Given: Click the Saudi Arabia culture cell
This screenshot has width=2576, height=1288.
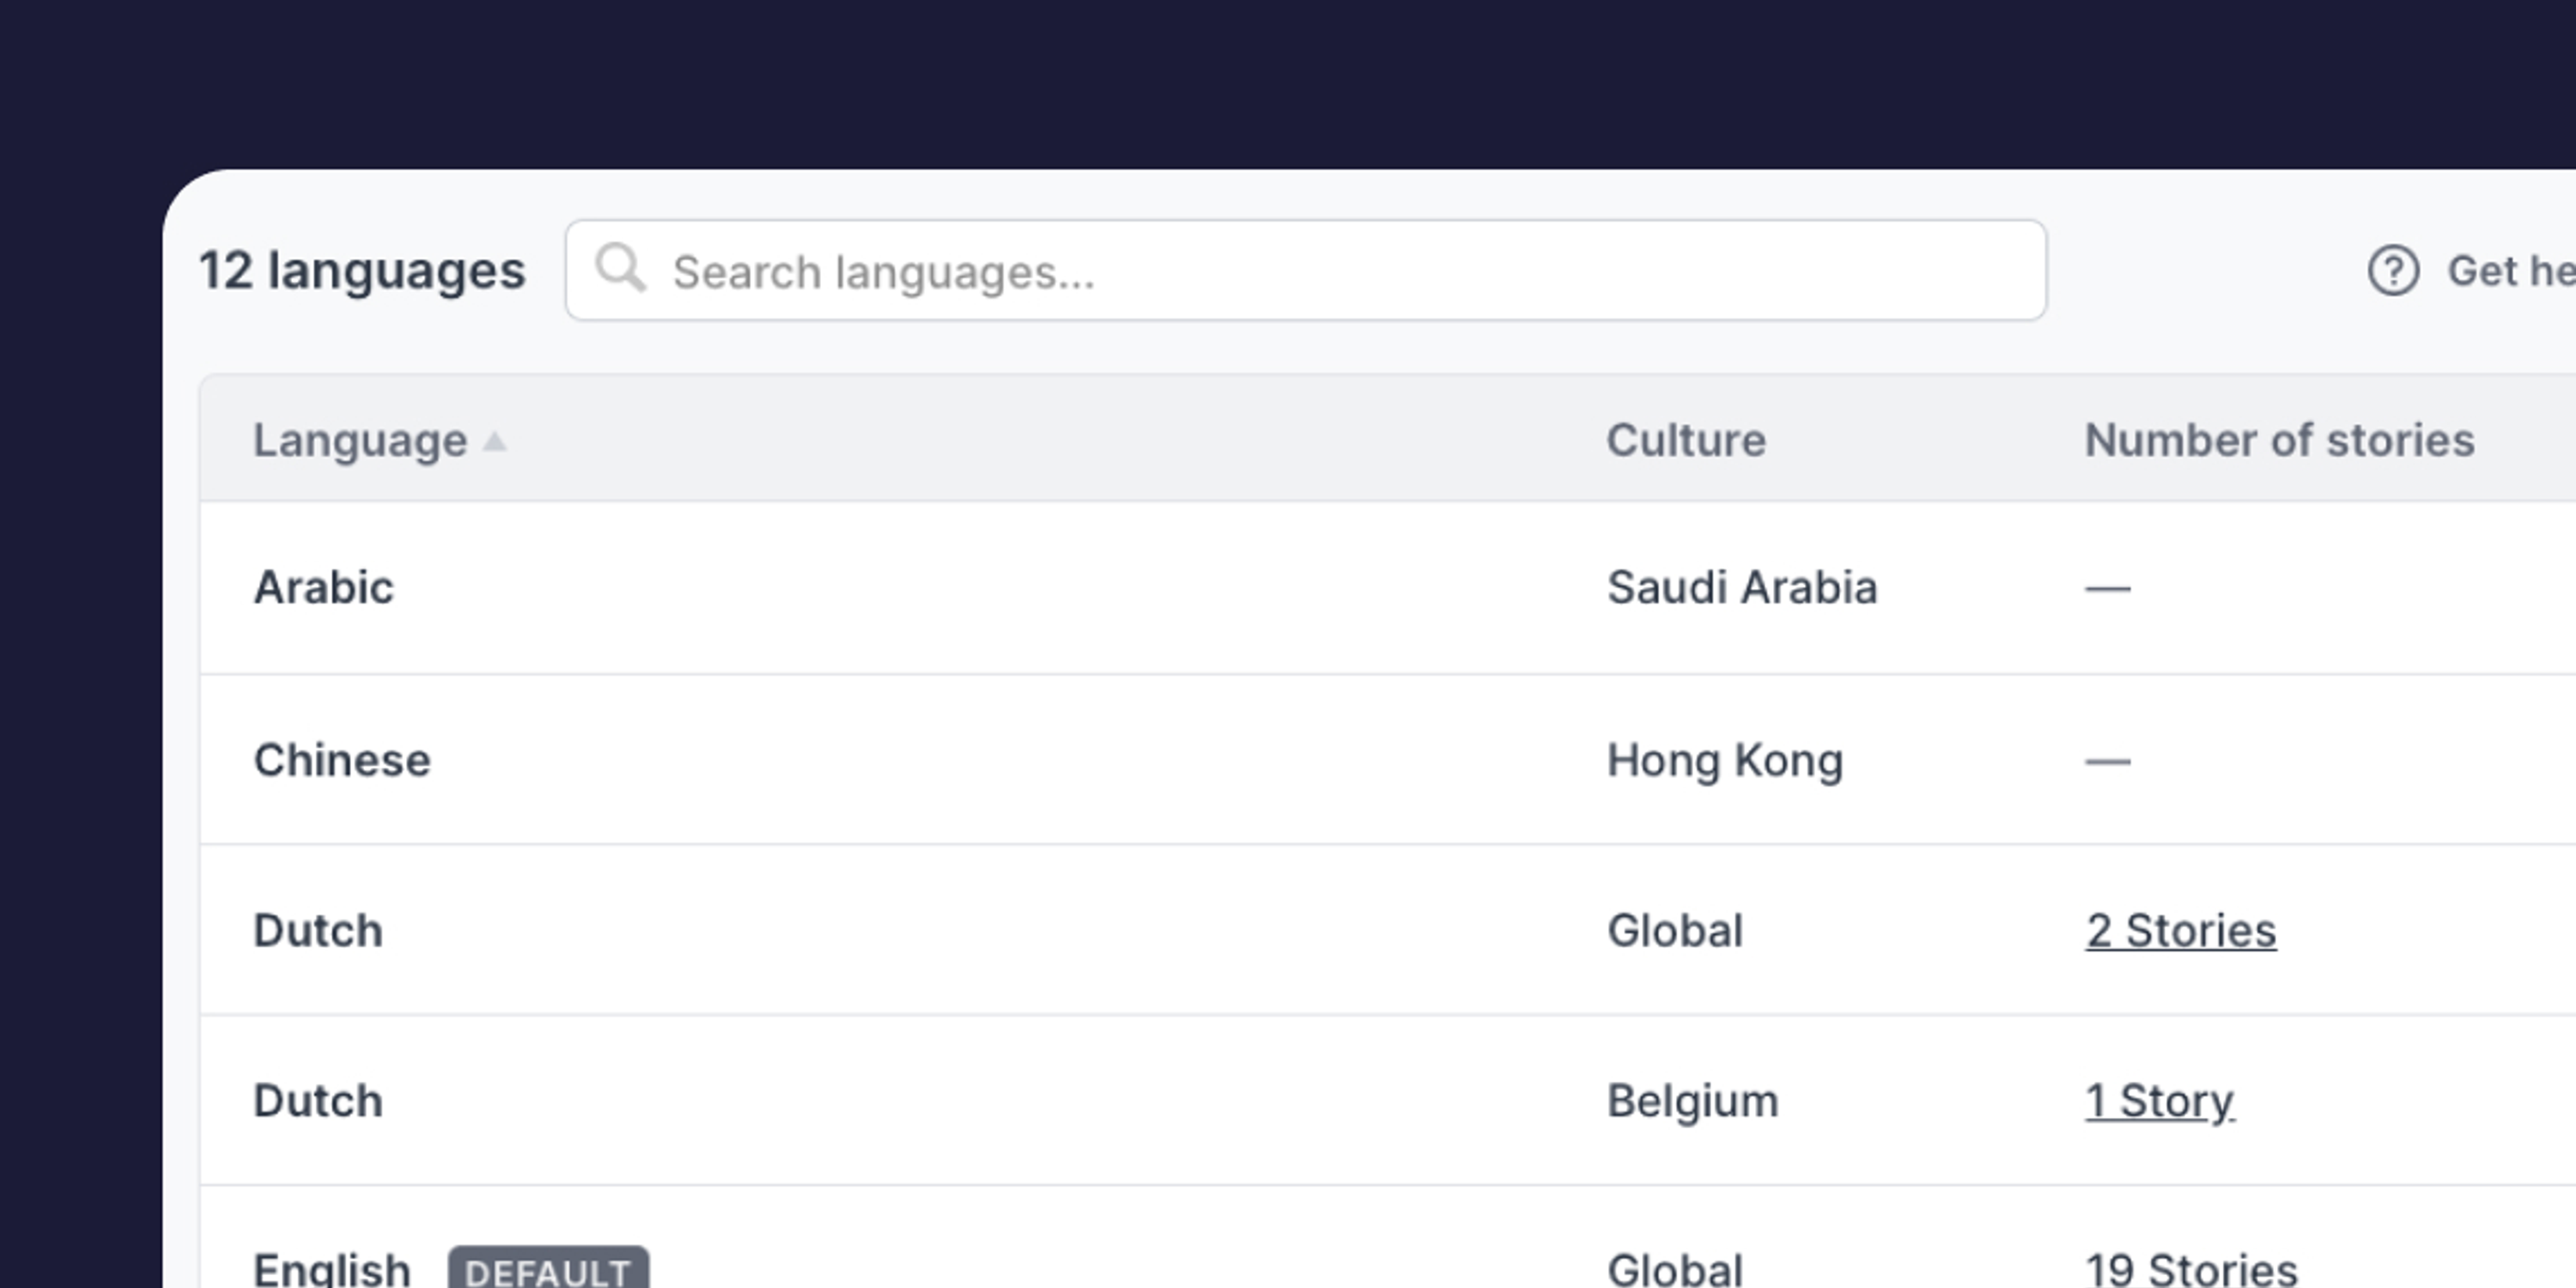Looking at the screenshot, I should click(1742, 588).
